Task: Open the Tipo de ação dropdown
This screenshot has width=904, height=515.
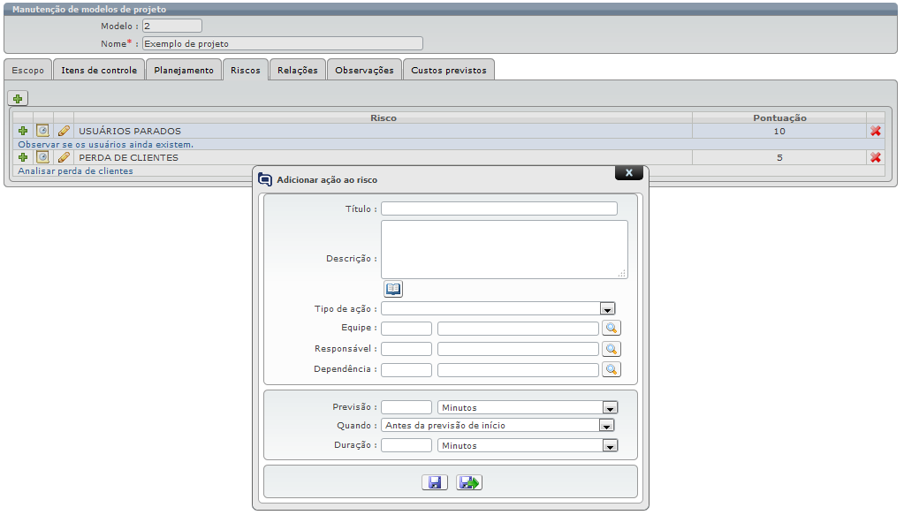Action: (x=607, y=309)
